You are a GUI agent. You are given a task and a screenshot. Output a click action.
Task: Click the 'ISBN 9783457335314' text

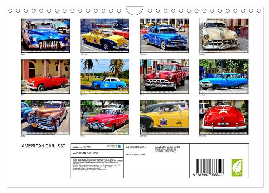click(136, 147)
